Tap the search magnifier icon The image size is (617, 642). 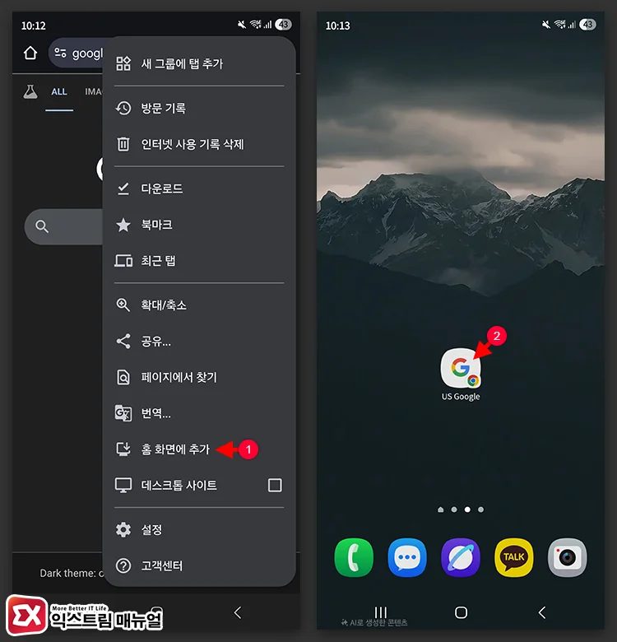click(x=42, y=226)
